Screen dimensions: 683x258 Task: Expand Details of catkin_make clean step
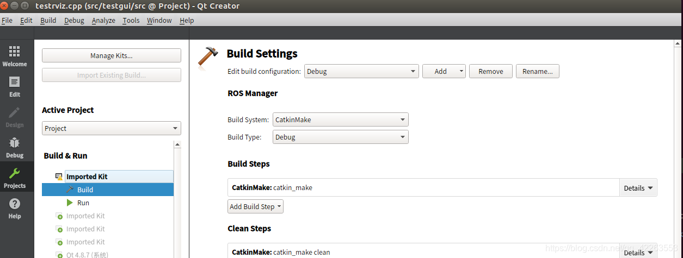[638, 253]
